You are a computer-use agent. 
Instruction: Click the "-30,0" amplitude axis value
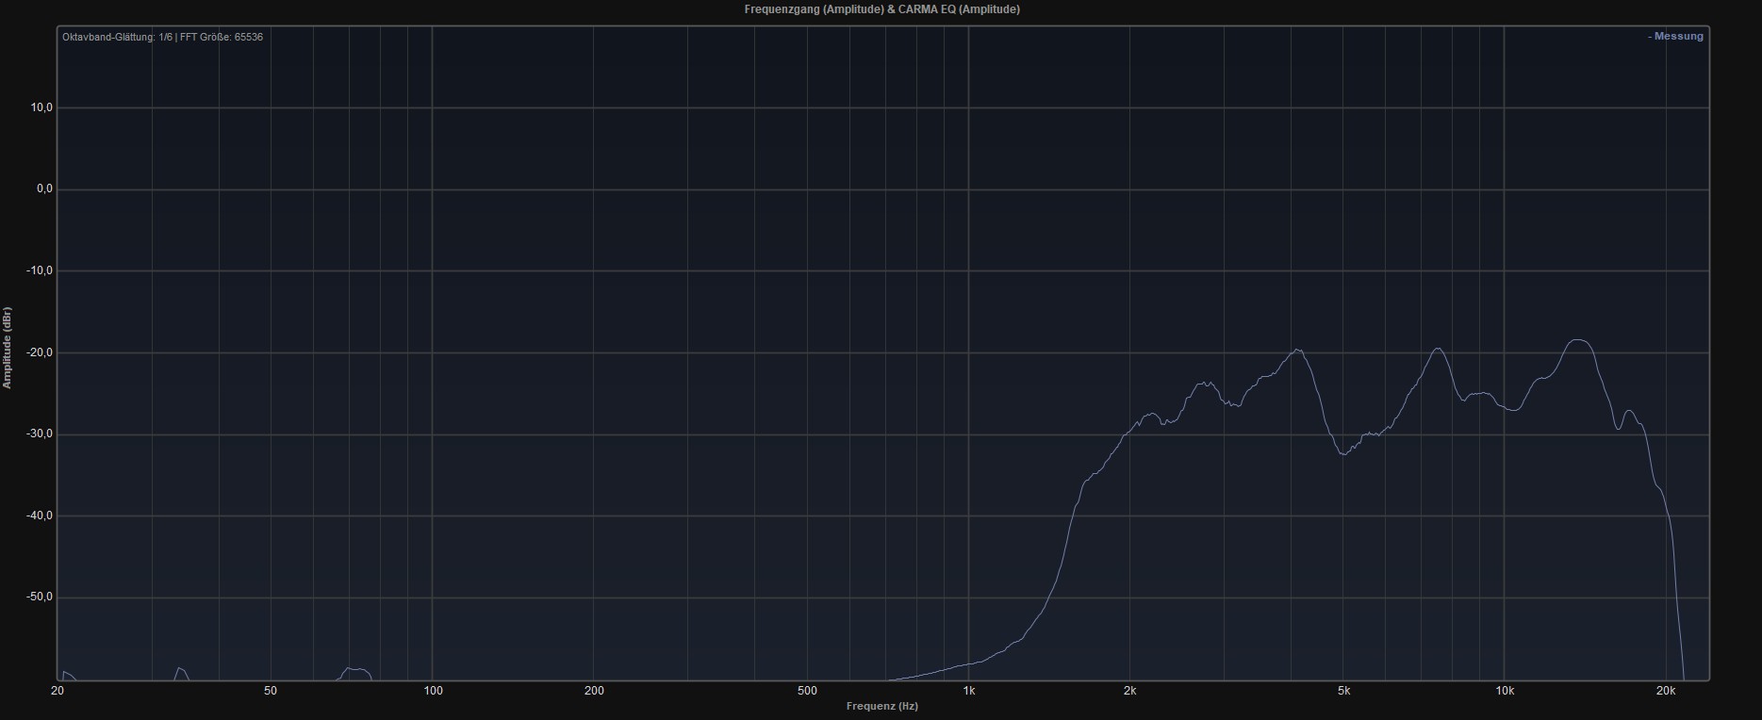tap(40, 434)
